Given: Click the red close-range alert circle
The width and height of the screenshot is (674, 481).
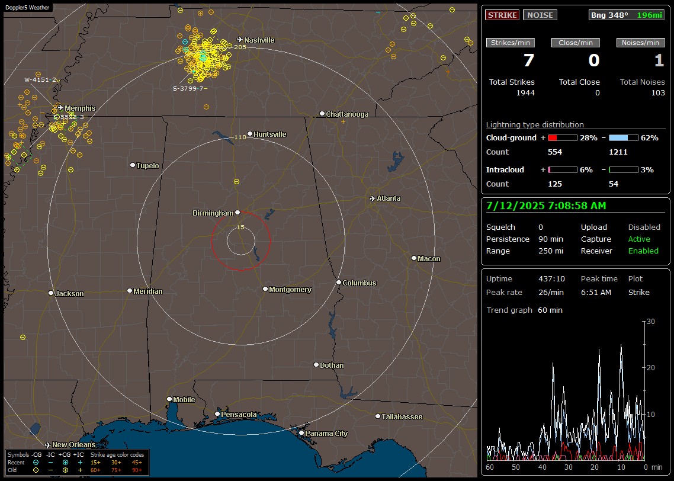Looking at the screenshot, I should tap(240, 240).
